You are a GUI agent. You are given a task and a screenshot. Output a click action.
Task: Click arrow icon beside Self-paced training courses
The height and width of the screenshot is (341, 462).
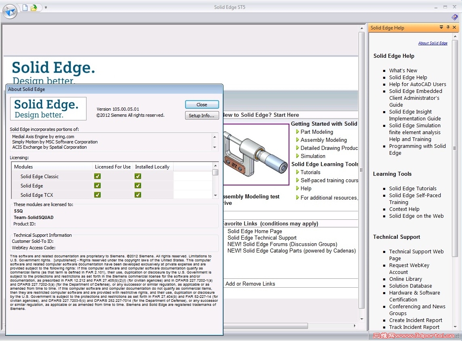pos(297,180)
